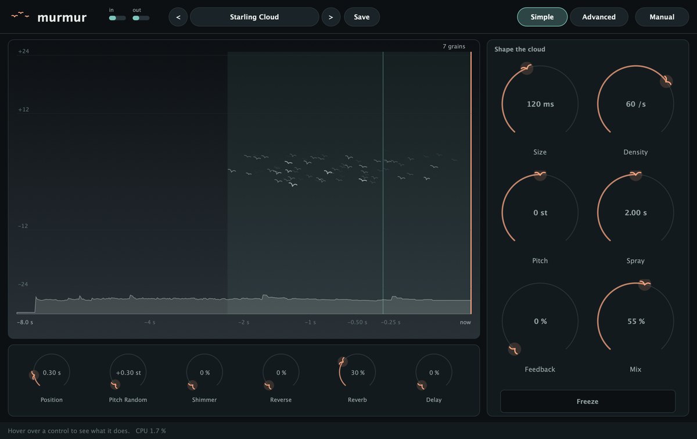The height and width of the screenshot is (439, 697).
Task: Click the '7 grains' counter
Action: [x=454, y=47]
